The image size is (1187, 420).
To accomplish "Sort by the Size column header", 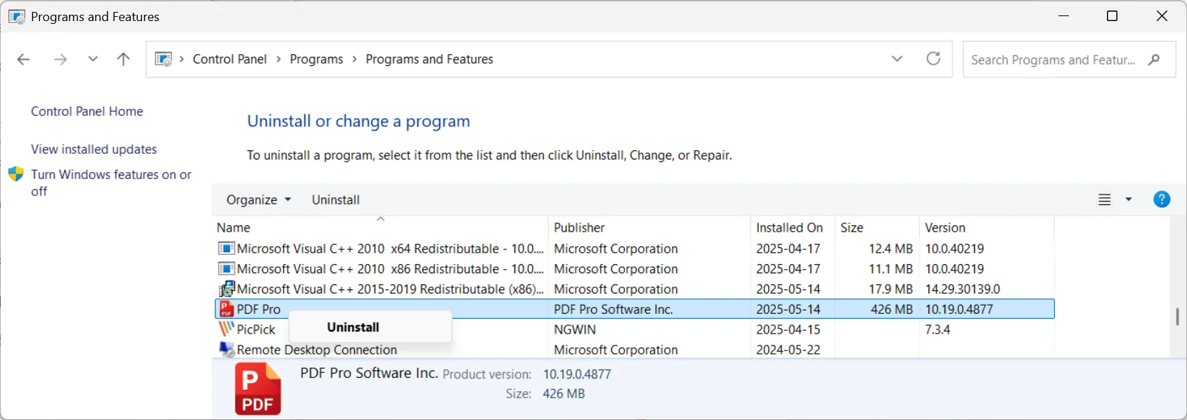I will click(x=877, y=228).
